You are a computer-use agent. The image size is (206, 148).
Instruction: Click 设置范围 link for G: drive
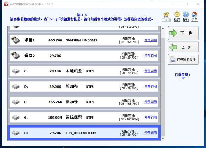tap(151, 117)
